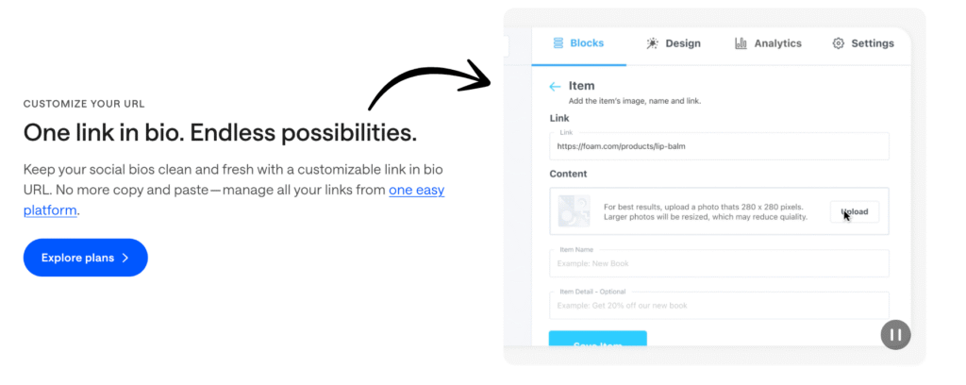Image resolution: width=966 pixels, height=385 pixels.
Task: Click the Blocks stack icon
Action: click(x=558, y=43)
